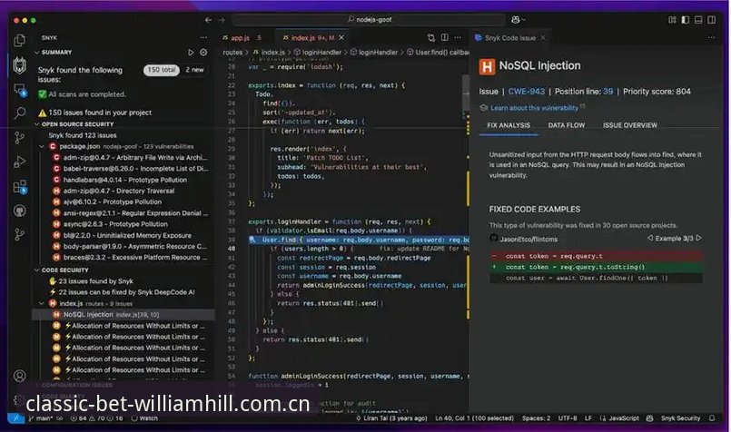This screenshot has height=432, width=731.
Task: Select the NoSQL Injection issue row
Action: [123, 315]
